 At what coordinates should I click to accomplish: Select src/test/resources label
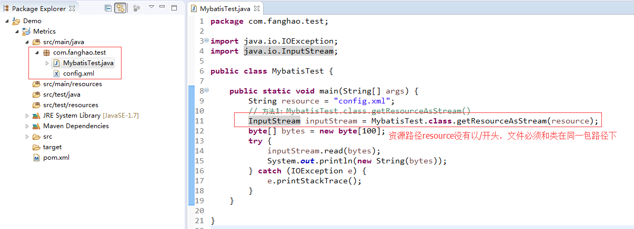(71, 105)
